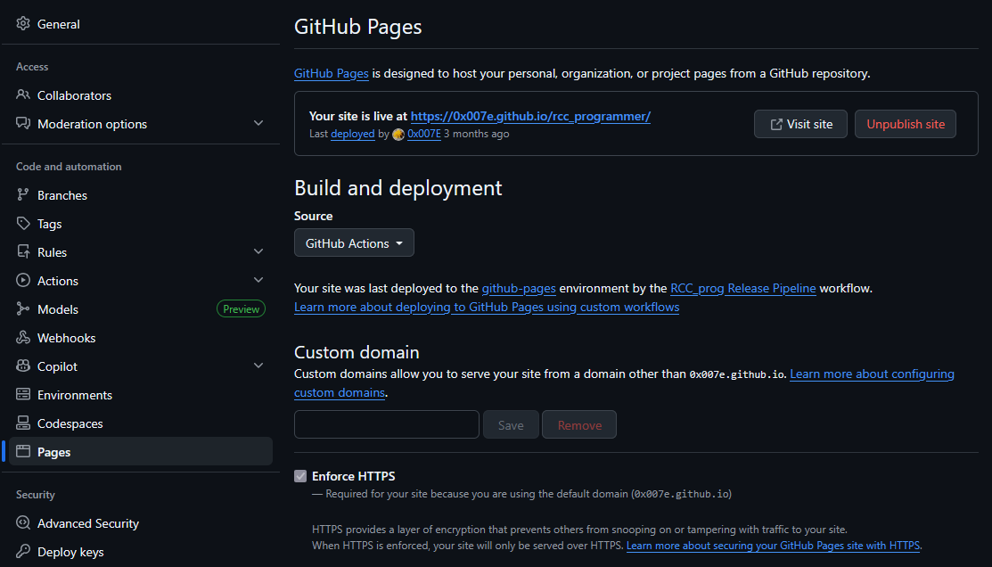Open Advanced Security settings
This screenshot has height=567, width=992.
coord(141,523)
